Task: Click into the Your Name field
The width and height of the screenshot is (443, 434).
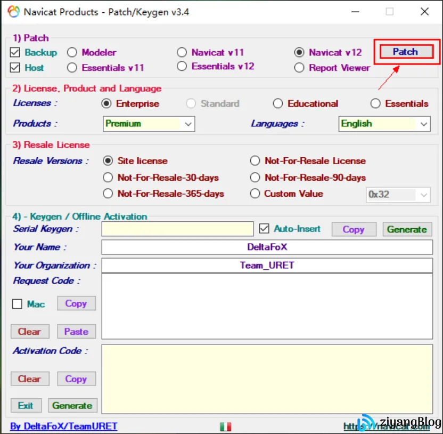Action: 266,247
